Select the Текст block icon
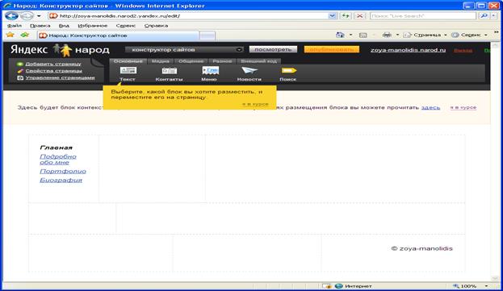The image size is (503, 291). coord(128,70)
